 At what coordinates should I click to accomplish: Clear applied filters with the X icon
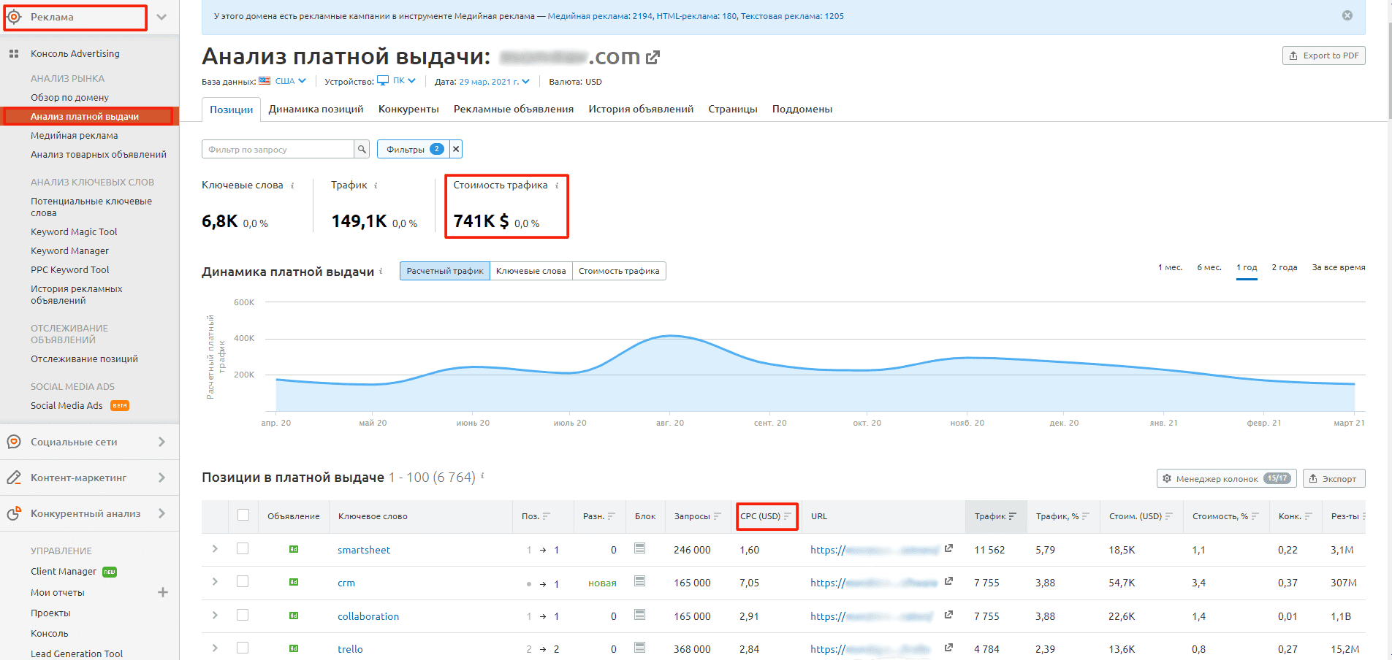[x=456, y=150]
